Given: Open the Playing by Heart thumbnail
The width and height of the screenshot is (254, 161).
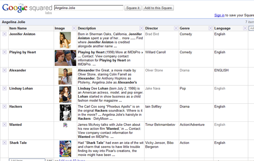Looking at the screenshot, I should [x=65, y=58].
